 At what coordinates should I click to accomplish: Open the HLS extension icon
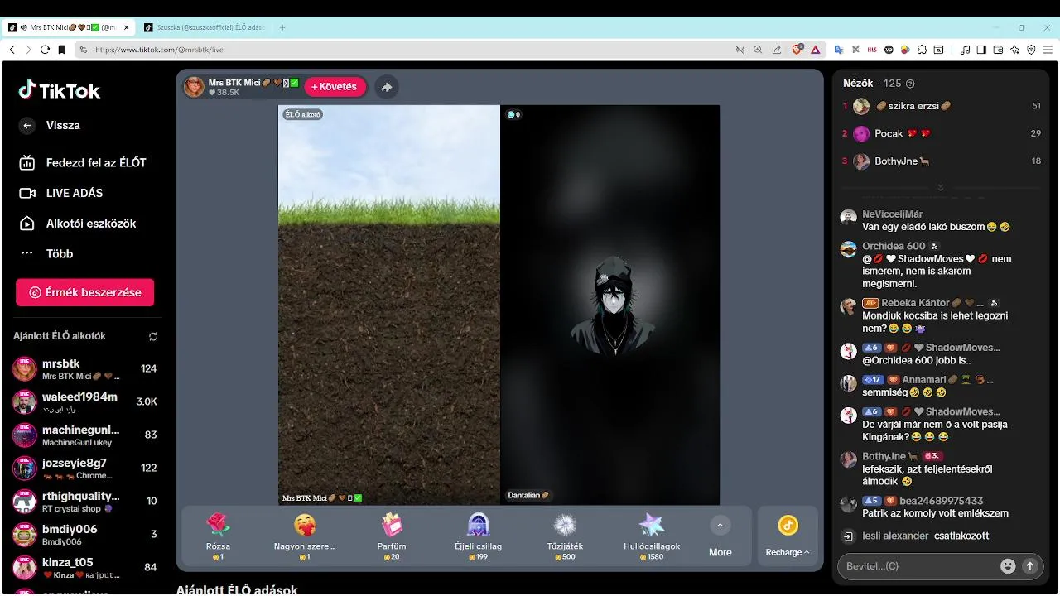click(872, 50)
